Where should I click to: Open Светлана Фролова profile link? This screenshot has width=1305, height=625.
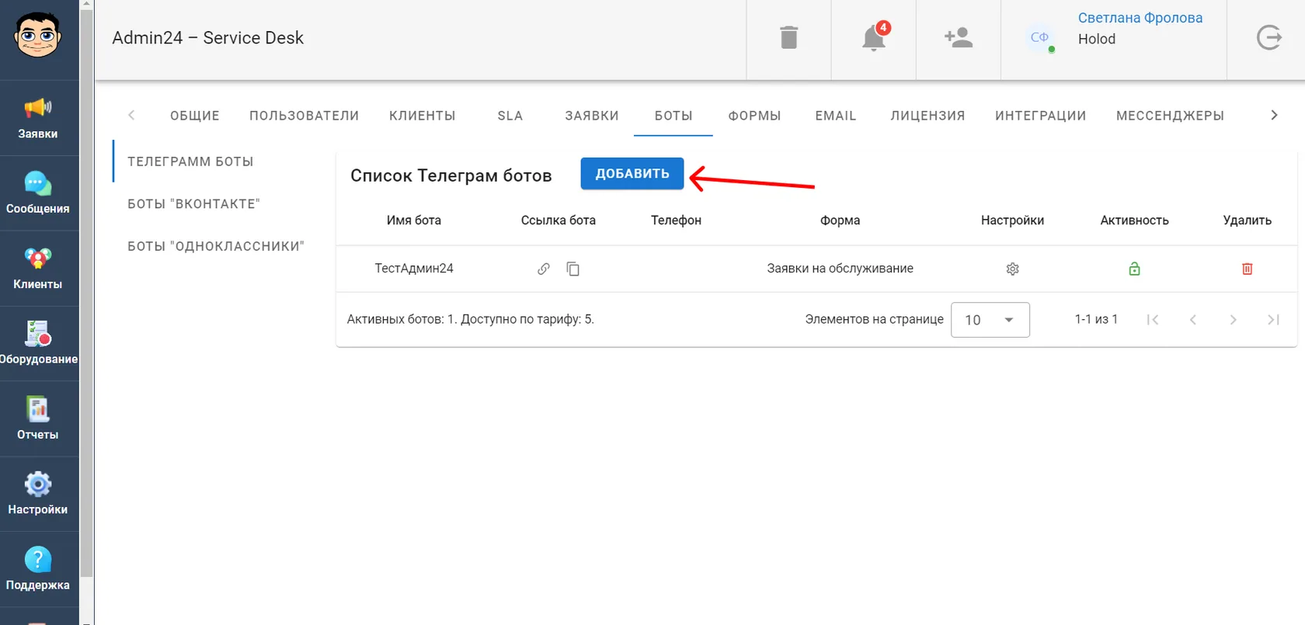click(x=1140, y=18)
